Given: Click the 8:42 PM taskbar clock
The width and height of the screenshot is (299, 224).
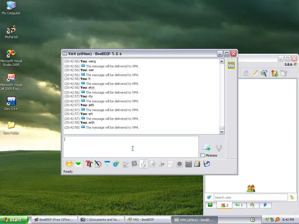Looking at the screenshot, I should pyautogui.click(x=288, y=220).
